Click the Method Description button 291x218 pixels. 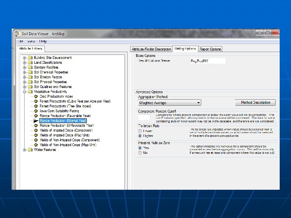pos(255,103)
